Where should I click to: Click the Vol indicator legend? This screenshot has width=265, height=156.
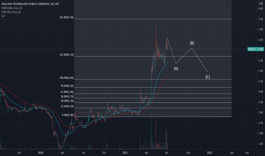click(x=3, y=16)
